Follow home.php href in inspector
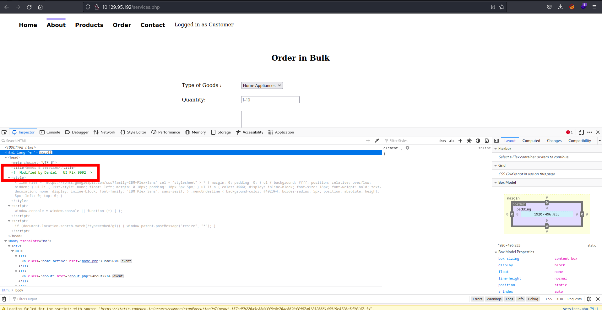The image size is (602, 310). pyautogui.click(x=90, y=261)
